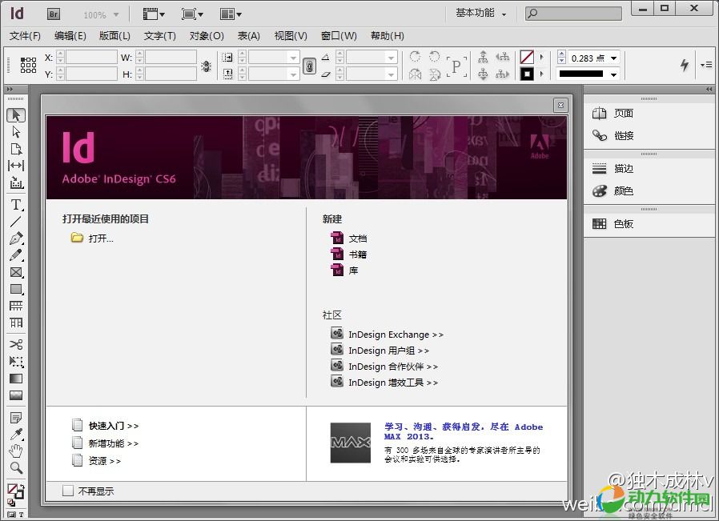Select the Type tool in the toolbox
Viewport: 719px width, 521px height.
[x=16, y=205]
